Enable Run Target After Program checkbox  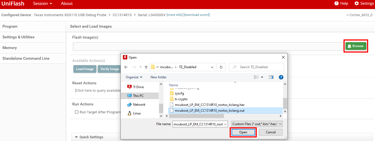coord(77,112)
